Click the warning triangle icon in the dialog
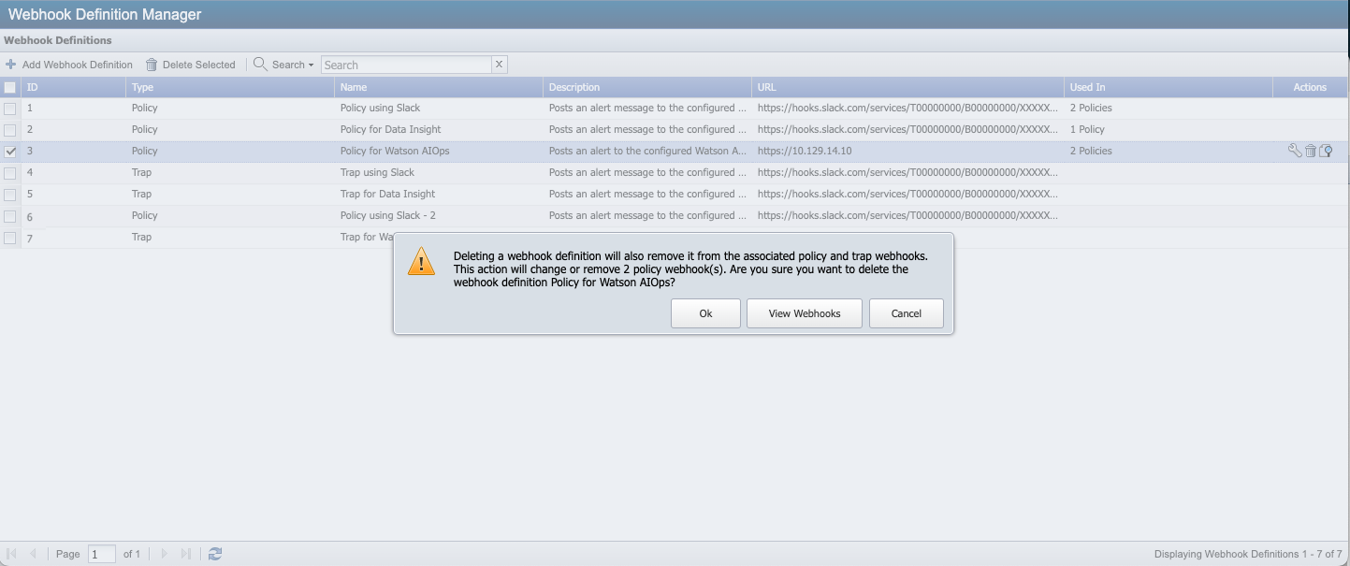This screenshot has height=566, width=1350. tap(421, 262)
